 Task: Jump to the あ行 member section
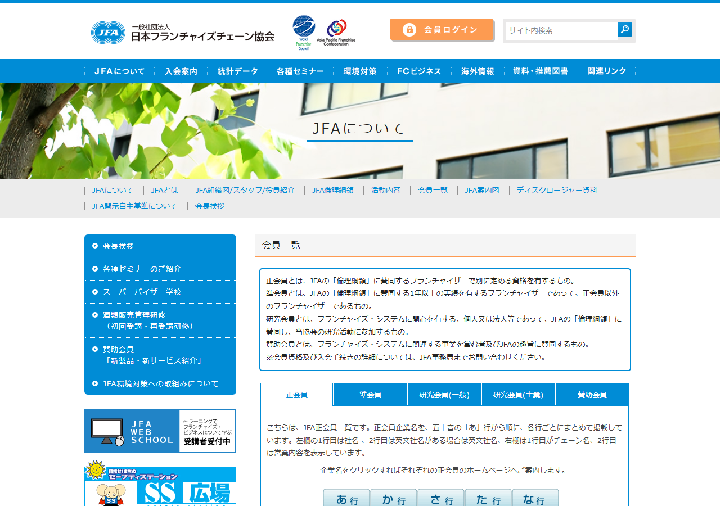point(346,498)
